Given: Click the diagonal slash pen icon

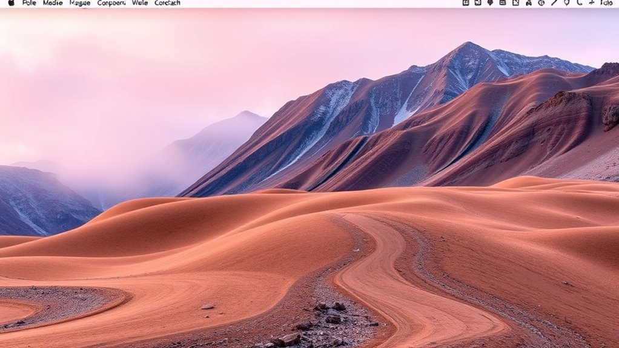Looking at the screenshot, I should click(554, 3).
